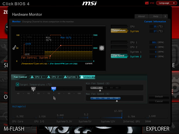
Task: Open M-FLASH in the background BIOS menu
Action: (x=14, y=129)
